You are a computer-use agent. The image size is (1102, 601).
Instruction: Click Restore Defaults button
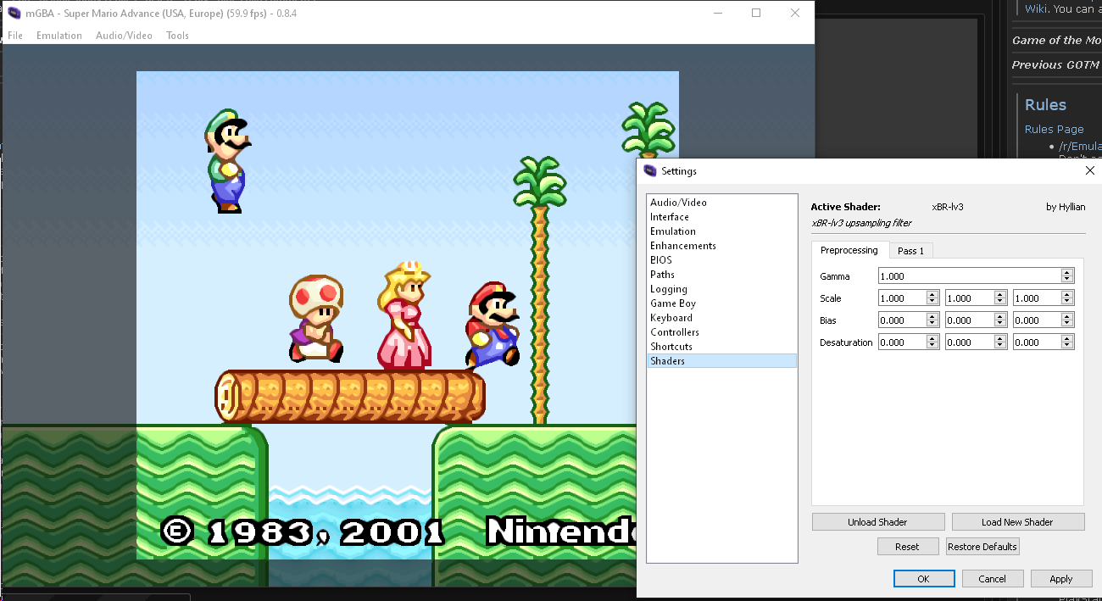pos(982,547)
